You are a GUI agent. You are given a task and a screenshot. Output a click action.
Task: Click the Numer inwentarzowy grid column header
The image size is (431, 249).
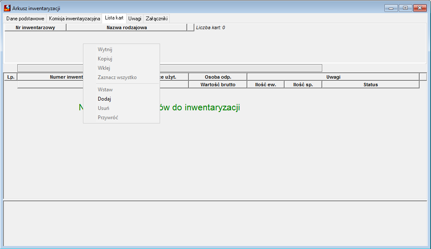(50, 77)
